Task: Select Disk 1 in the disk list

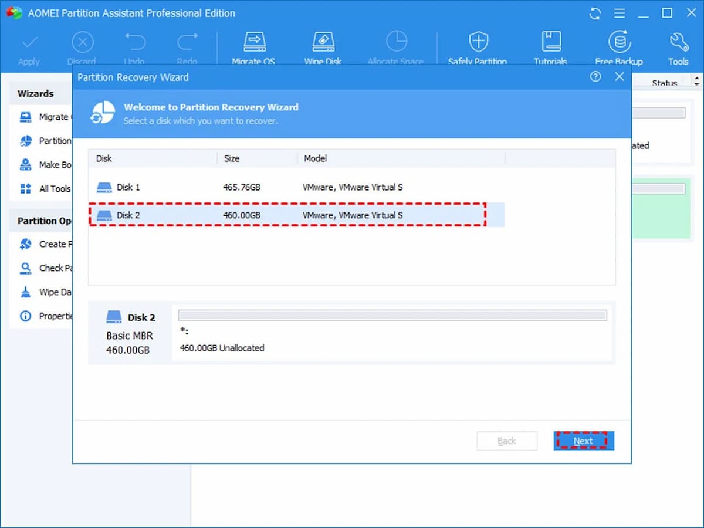Action: pos(235,187)
